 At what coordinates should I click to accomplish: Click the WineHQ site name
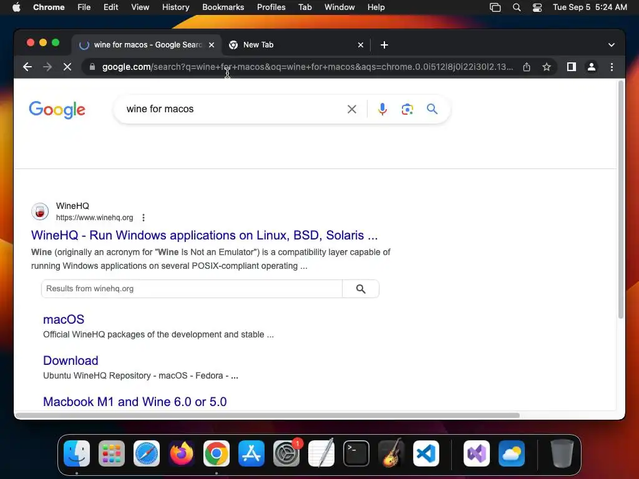(x=72, y=206)
